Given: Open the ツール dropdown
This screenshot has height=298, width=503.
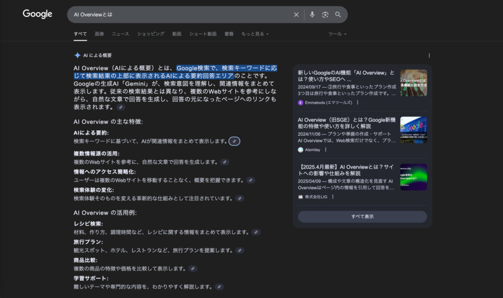Looking at the screenshot, I should pos(337,34).
